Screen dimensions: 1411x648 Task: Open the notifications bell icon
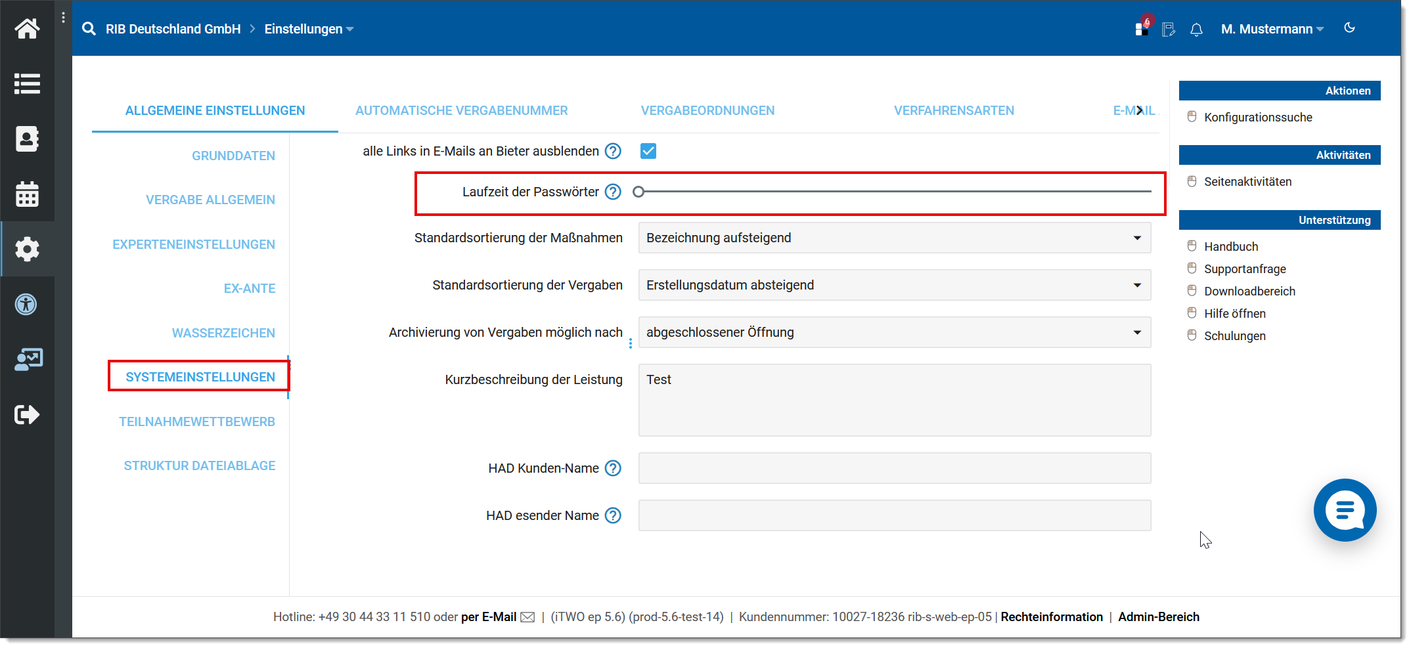pyautogui.click(x=1196, y=30)
